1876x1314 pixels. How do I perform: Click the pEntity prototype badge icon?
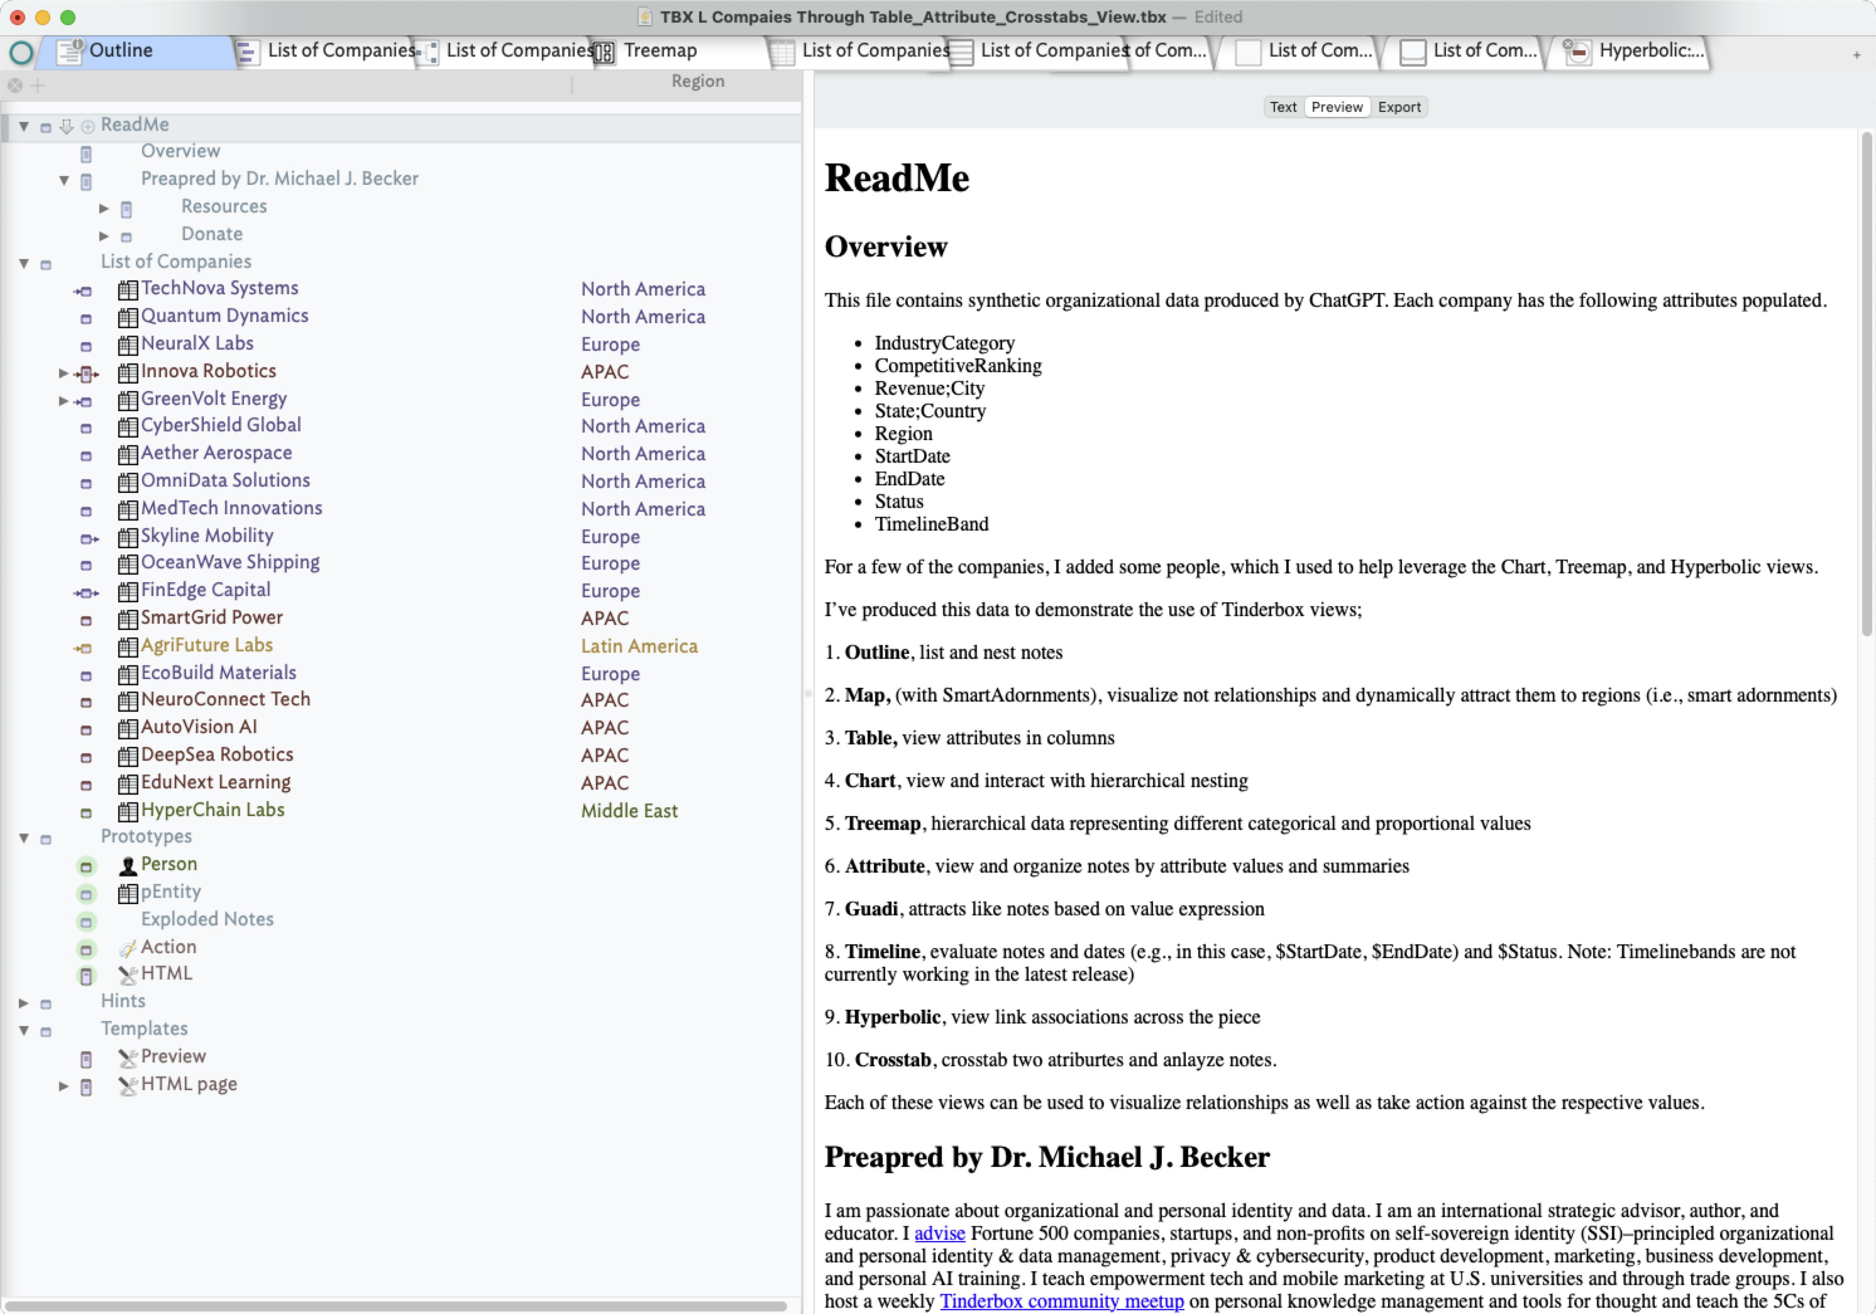coord(128,893)
